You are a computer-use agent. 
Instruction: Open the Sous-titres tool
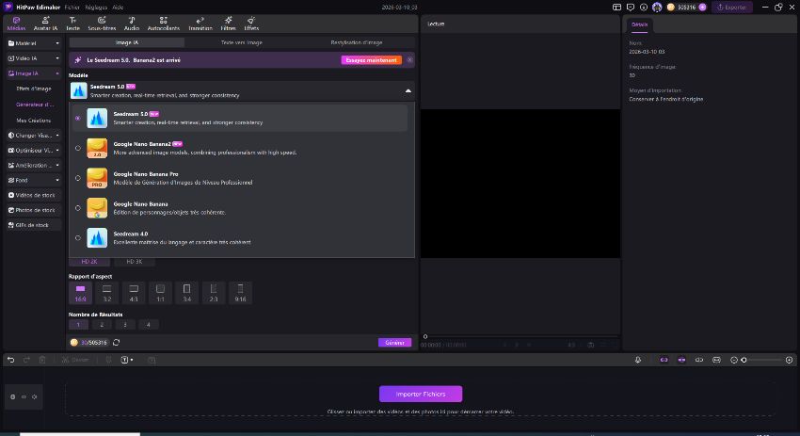(x=102, y=24)
